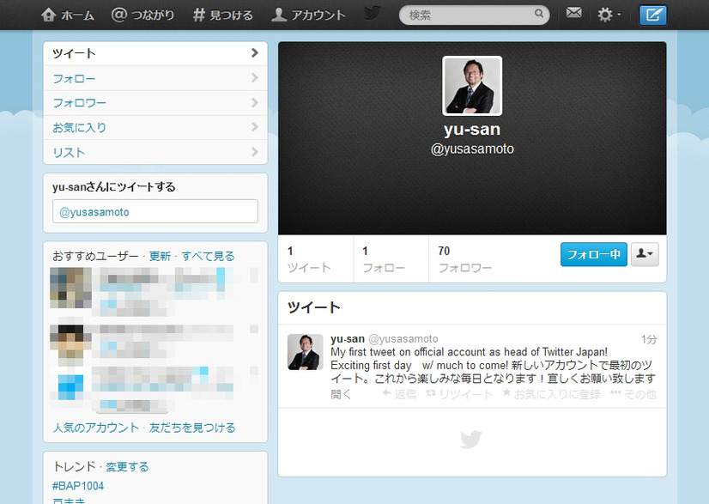Click the @ icon beside つながり

point(119,15)
